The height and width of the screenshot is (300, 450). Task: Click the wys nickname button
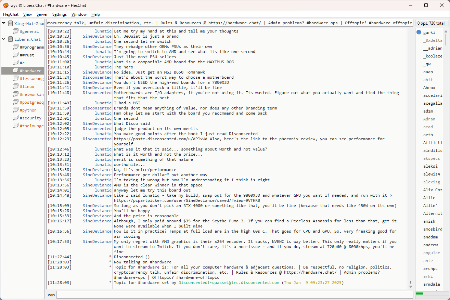coord(51,295)
